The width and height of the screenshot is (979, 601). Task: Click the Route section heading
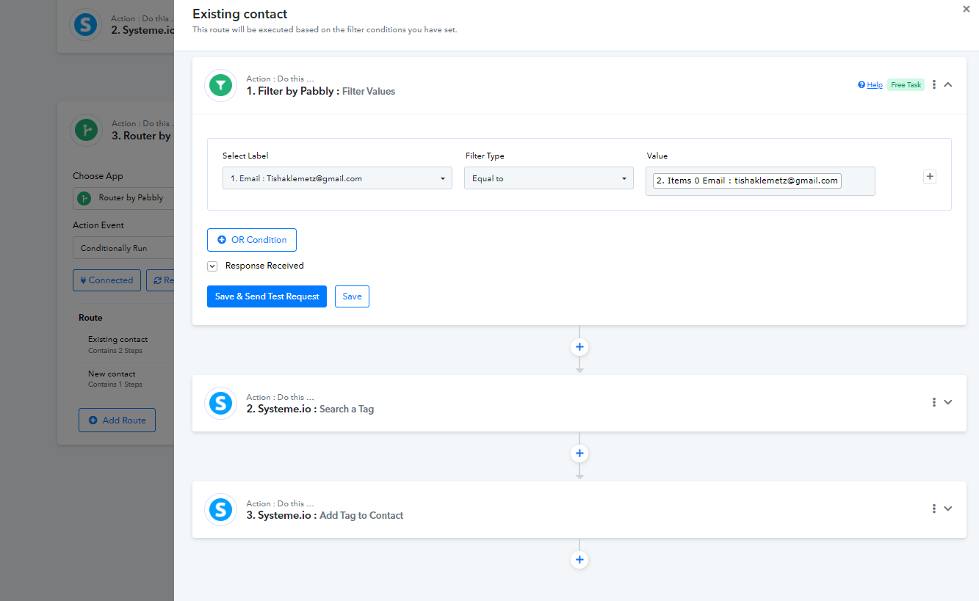pyautogui.click(x=90, y=318)
